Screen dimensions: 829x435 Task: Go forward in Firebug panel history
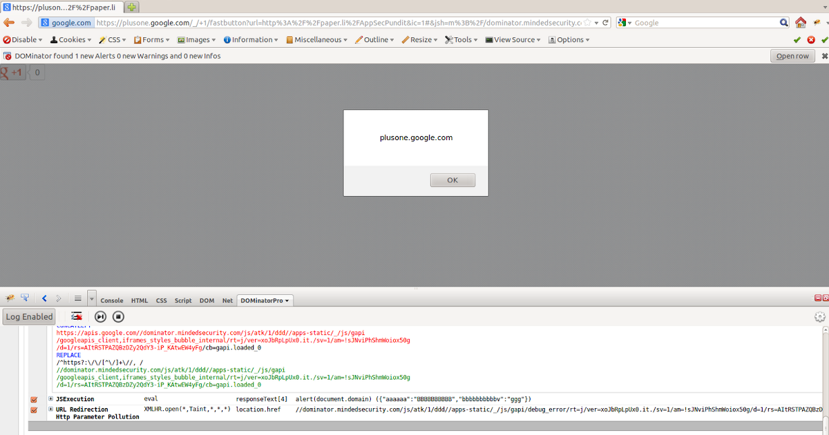click(x=59, y=299)
